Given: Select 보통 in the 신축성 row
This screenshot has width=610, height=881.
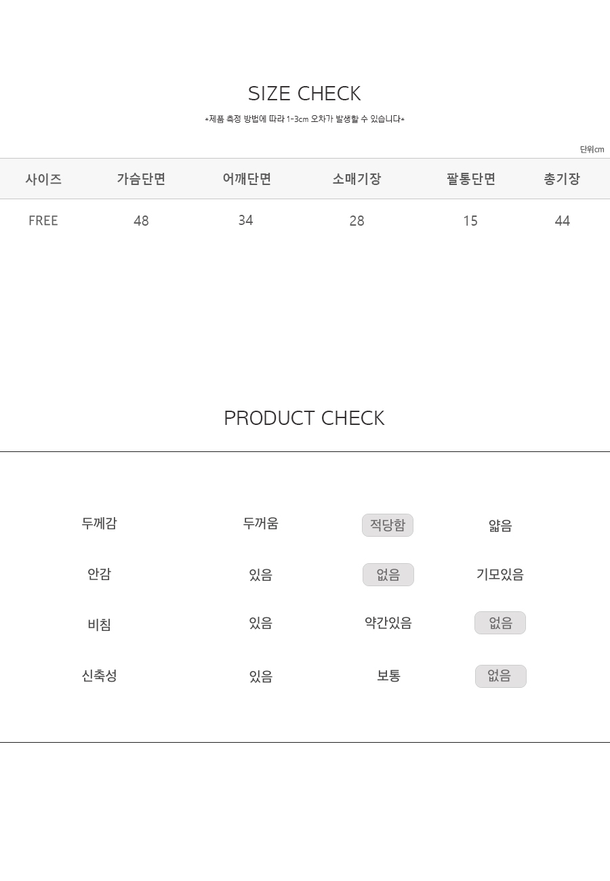Looking at the screenshot, I should (389, 676).
